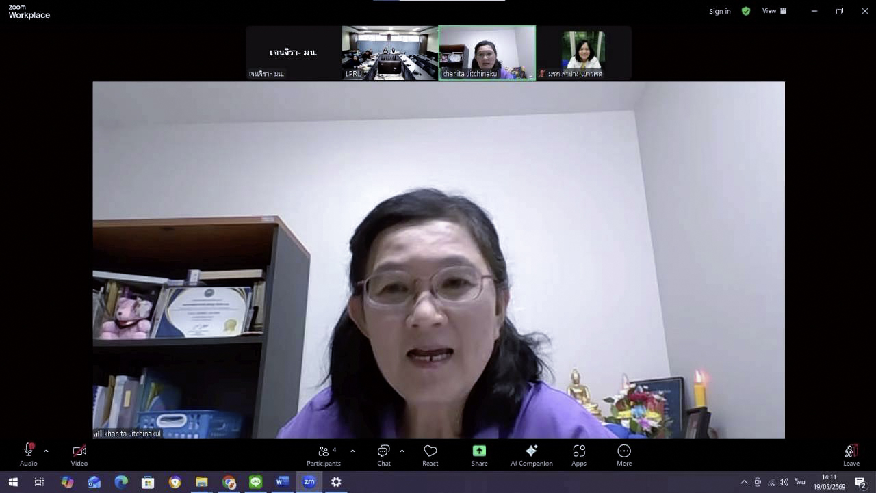Open the Participants panel
This screenshot has height=493, width=876.
coord(324,455)
